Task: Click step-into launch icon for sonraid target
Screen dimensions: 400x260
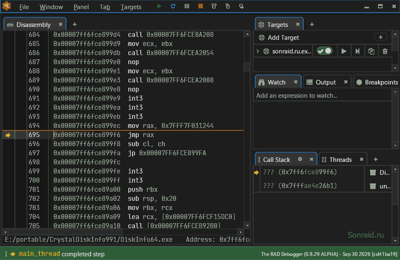Action: click(357, 51)
